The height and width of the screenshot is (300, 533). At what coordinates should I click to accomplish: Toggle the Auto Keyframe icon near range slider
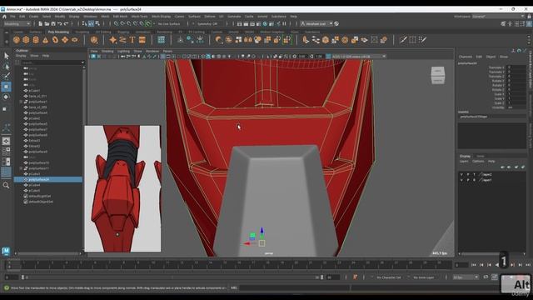(355, 277)
